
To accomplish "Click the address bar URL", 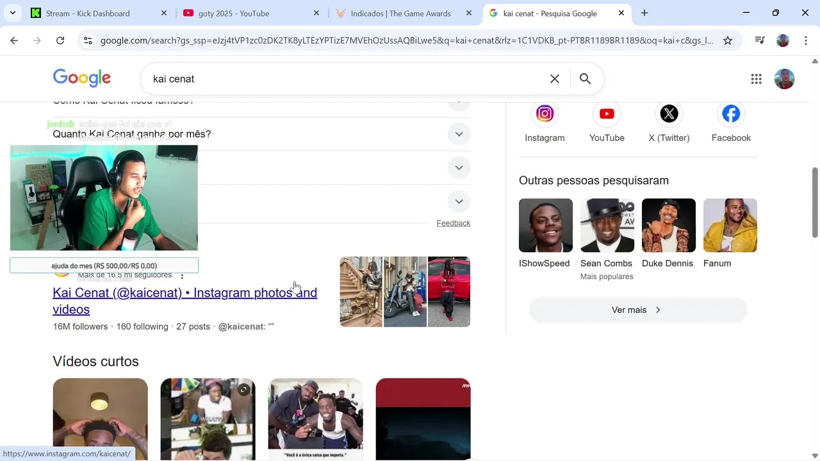I will coord(407,40).
